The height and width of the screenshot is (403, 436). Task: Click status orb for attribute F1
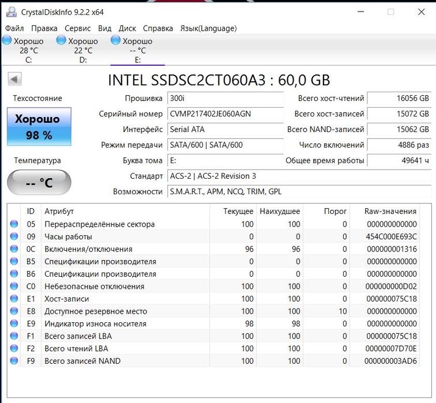pyautogui.click(x=14, y=336)
